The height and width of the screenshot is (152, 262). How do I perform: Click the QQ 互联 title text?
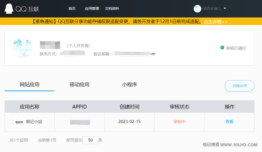coord(27,9)
